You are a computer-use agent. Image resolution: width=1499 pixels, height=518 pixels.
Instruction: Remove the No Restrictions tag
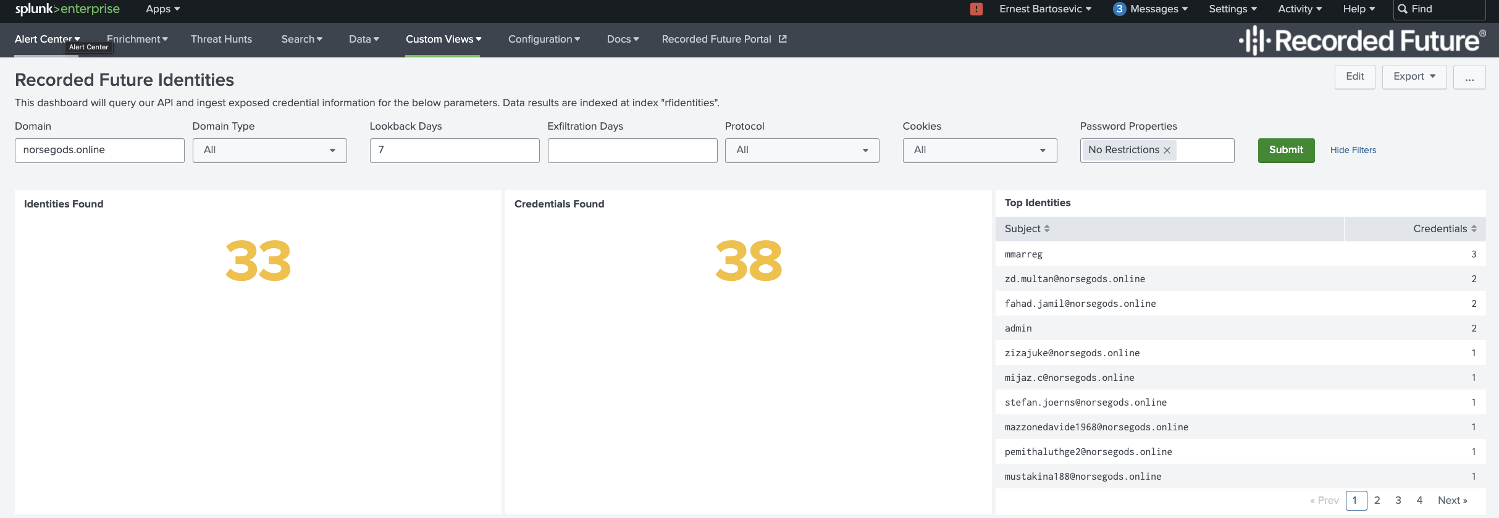click(x=1167, y=151)
